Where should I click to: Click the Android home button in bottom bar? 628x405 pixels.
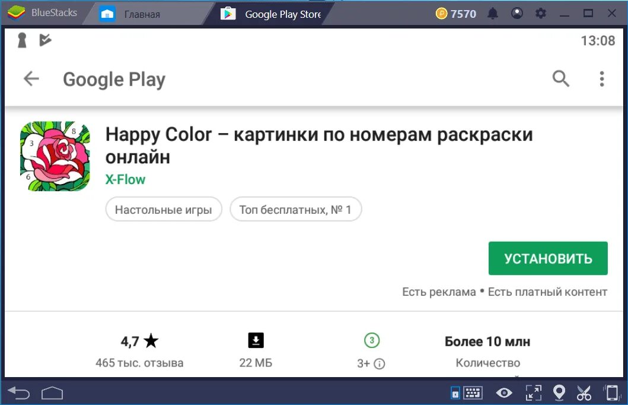[x=52, y=393]
